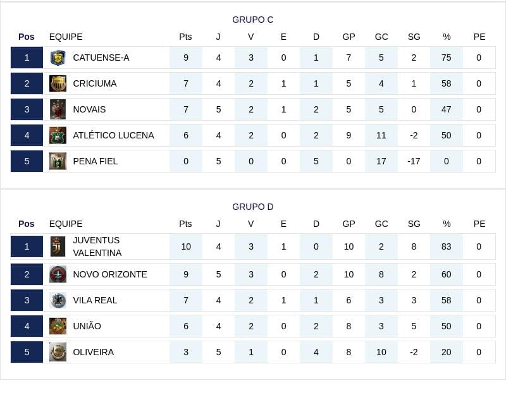Screen dimensions: 506x395
Task: Click the Pts header in Grupo C
Action: pos(185,37)
